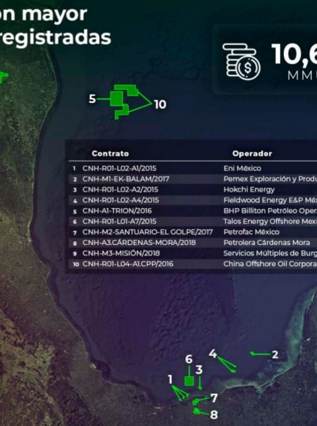Click the green Trion block labeled 5
The height and width of the screenshot is (426, 317).
coord(116,98)
